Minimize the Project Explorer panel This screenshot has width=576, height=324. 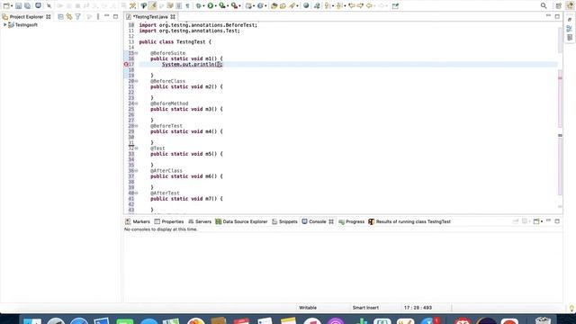[106, 16]
